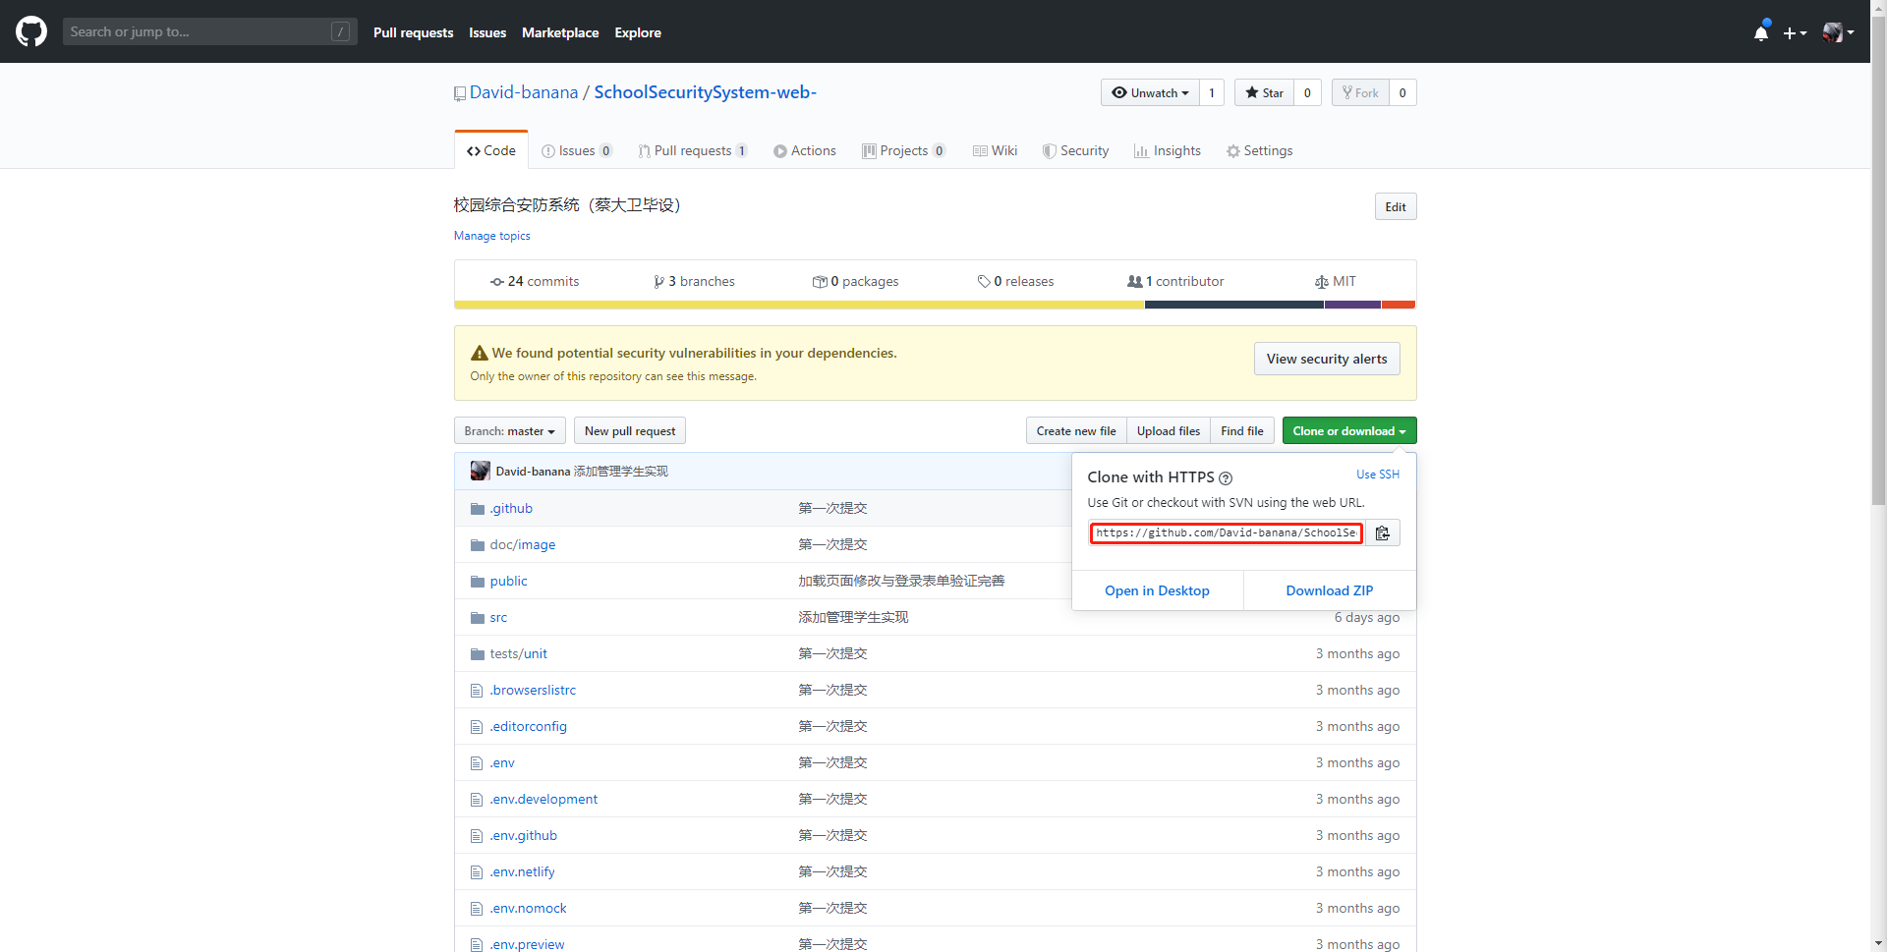Image resolution: width=1887 pixels, height=952 pixels.
Task: Open the stargazers count
Action: tap(1307, 92)
